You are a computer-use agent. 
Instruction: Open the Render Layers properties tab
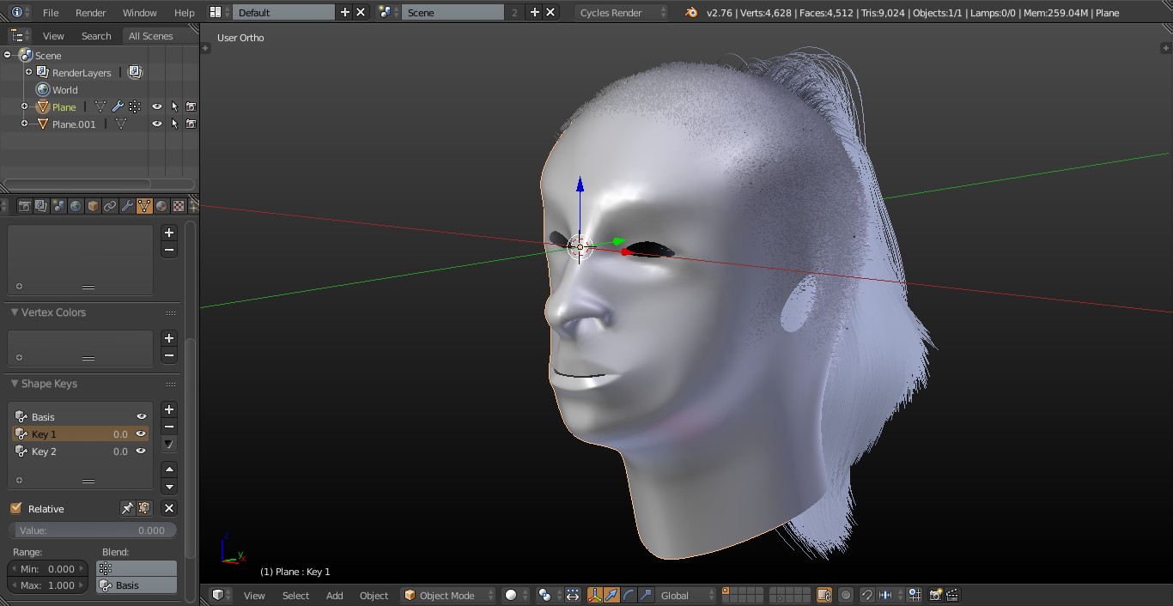click(x=41, y=206)
